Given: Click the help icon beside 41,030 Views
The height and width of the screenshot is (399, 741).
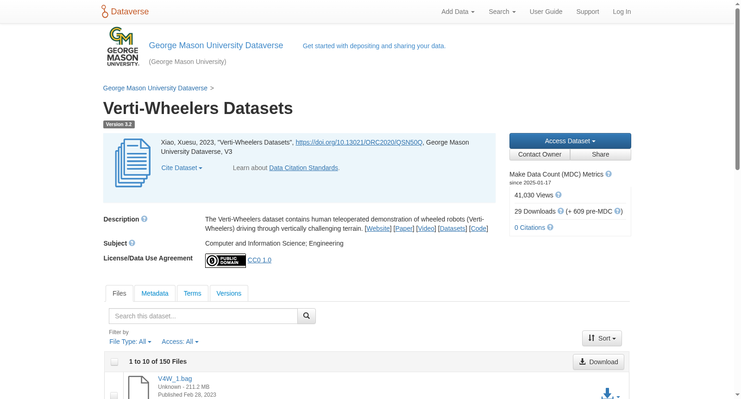Looking at the screenshot, I should coord(559,195).
